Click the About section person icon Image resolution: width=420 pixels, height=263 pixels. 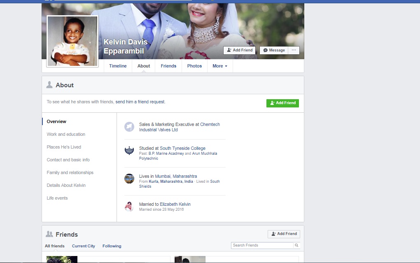(x=49, y=85)
